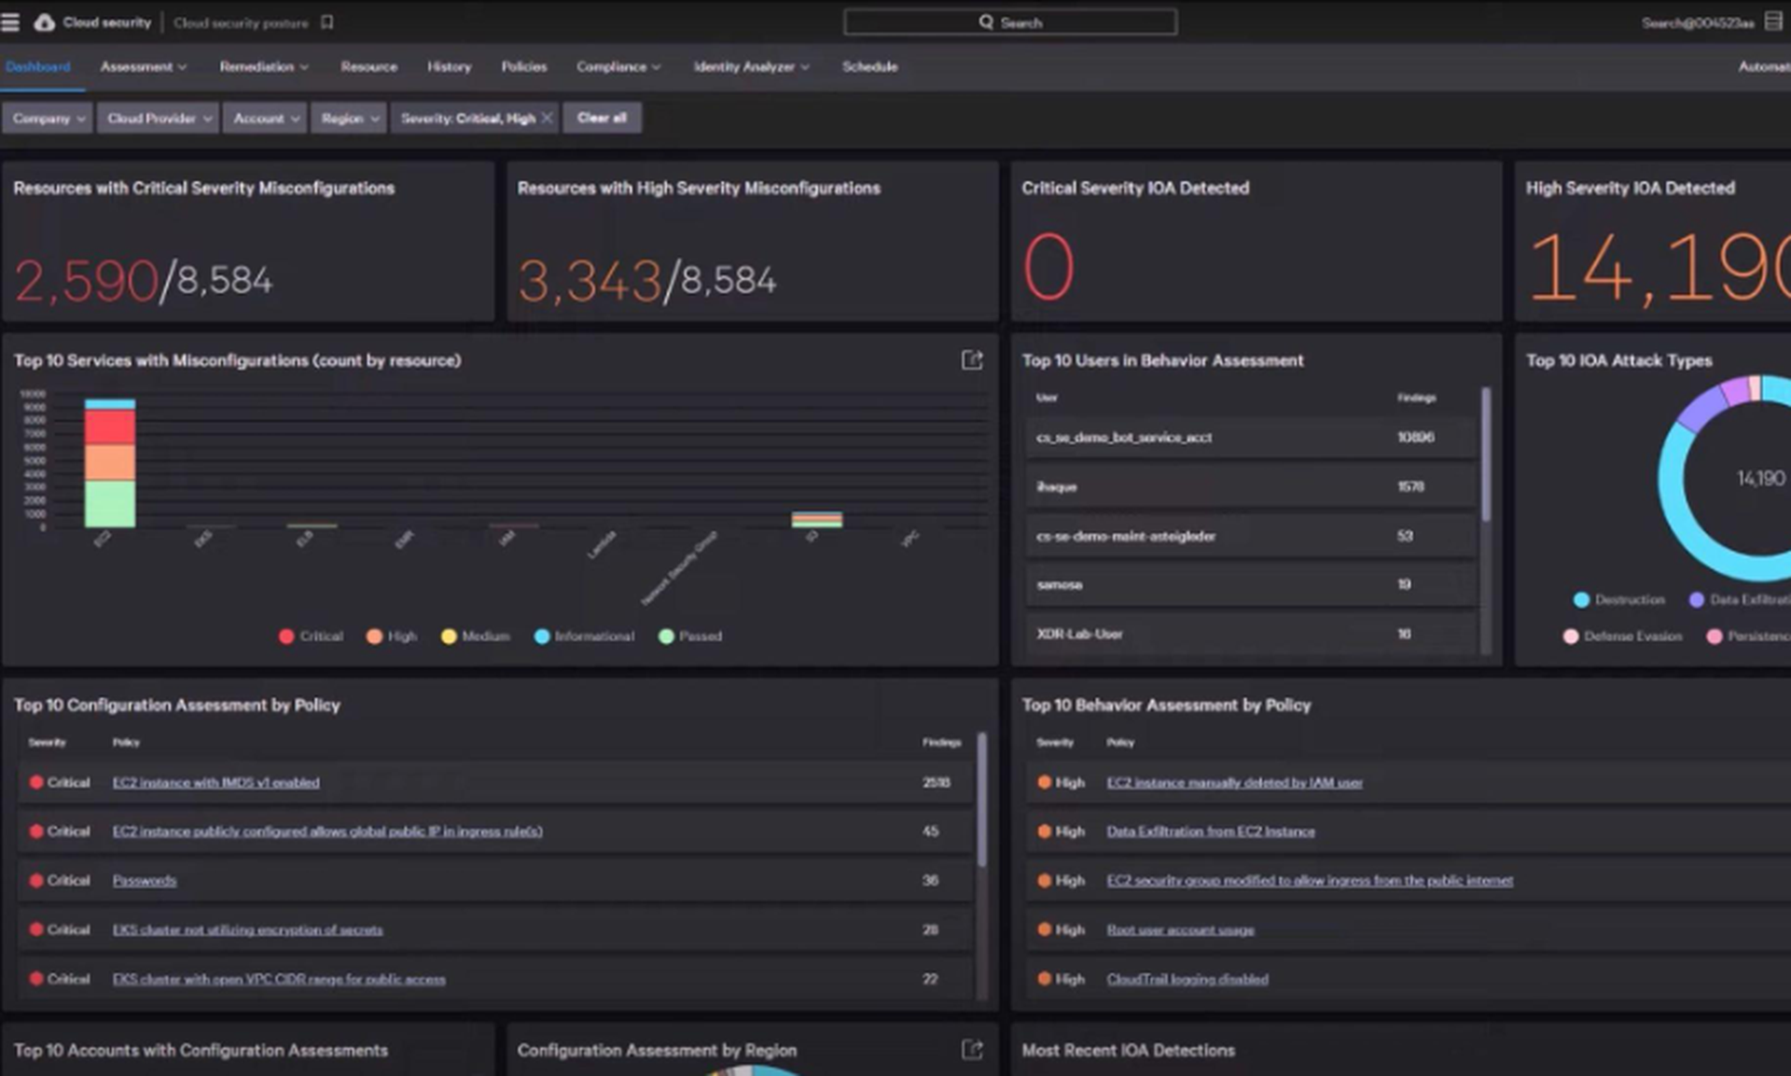Expand the Assessment menu
The width and height of the screenshot is (1791, 1076).
tap(144, 67)
